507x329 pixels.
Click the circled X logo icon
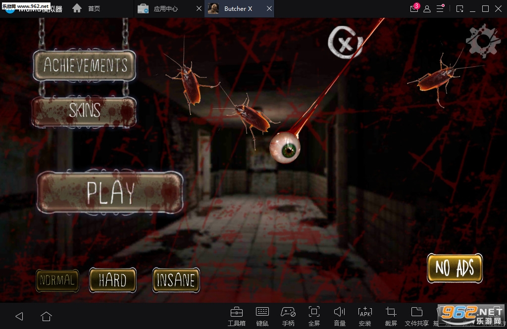coord(345,43)
